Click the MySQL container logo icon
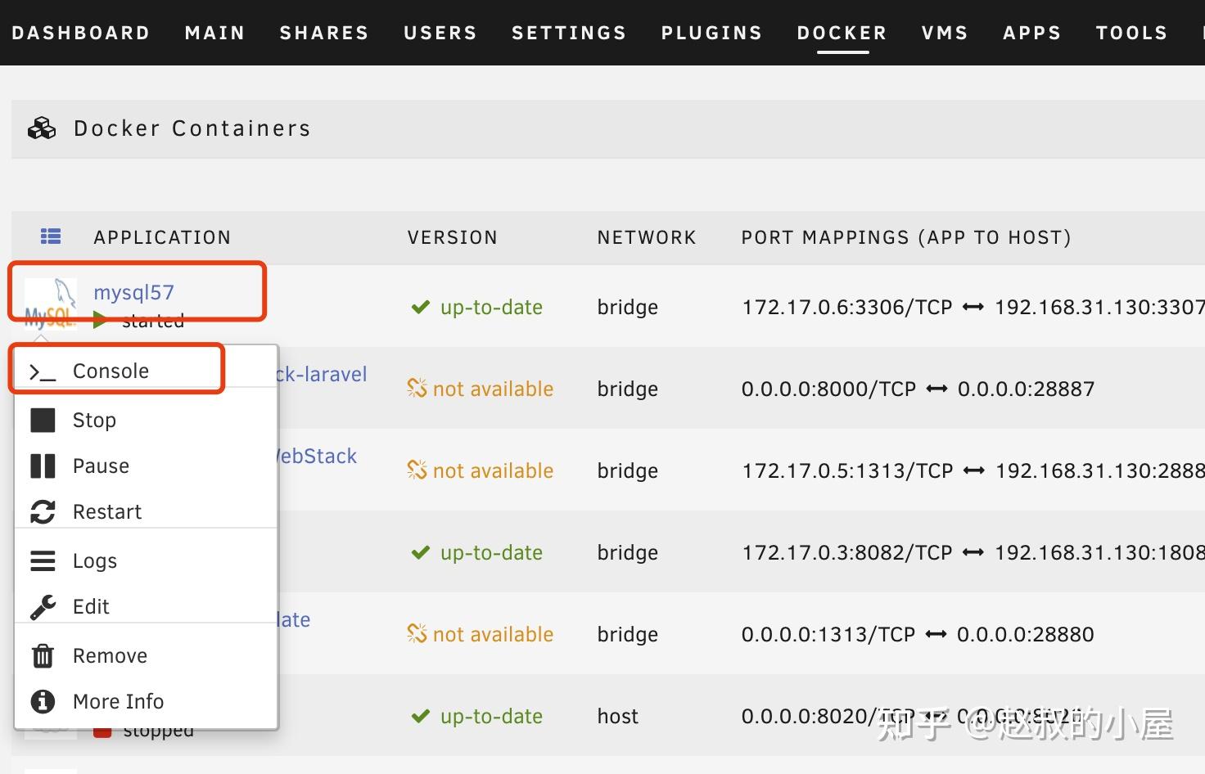 tap(51, 304)
